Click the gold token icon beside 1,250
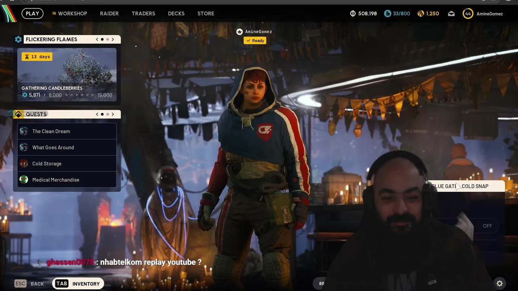The width and height of the screenshot is (518, 291). (421, 14)
